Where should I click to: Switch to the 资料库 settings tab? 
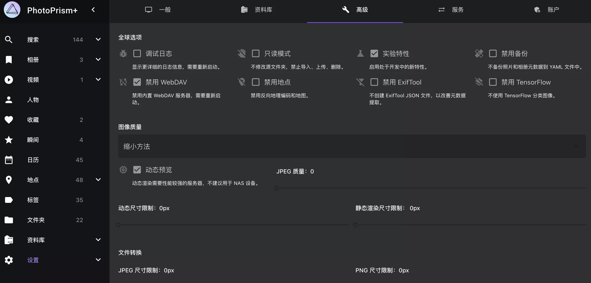tap(256, 10)
